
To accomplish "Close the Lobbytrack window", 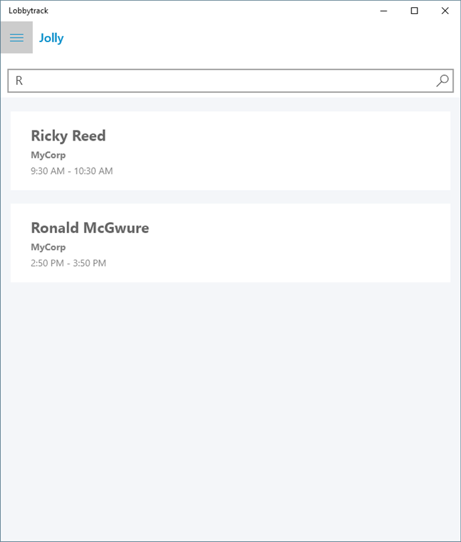I will [x=445, y=11].
